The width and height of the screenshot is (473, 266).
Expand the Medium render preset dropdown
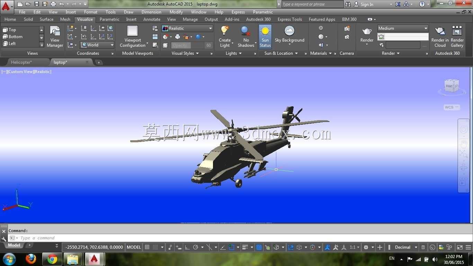click(x=403, y=28)
